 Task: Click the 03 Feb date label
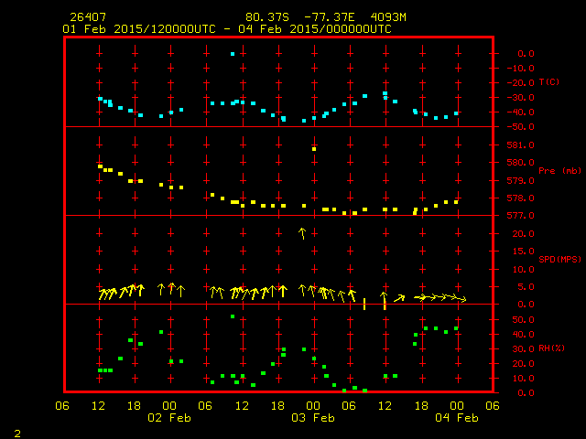(313, 418)
